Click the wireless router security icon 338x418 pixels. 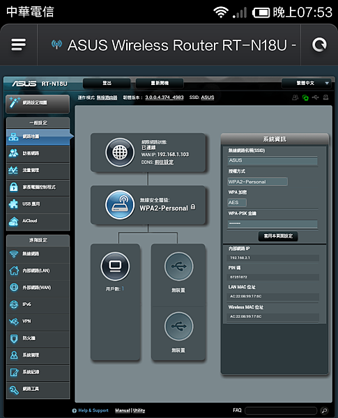point(120,205)
